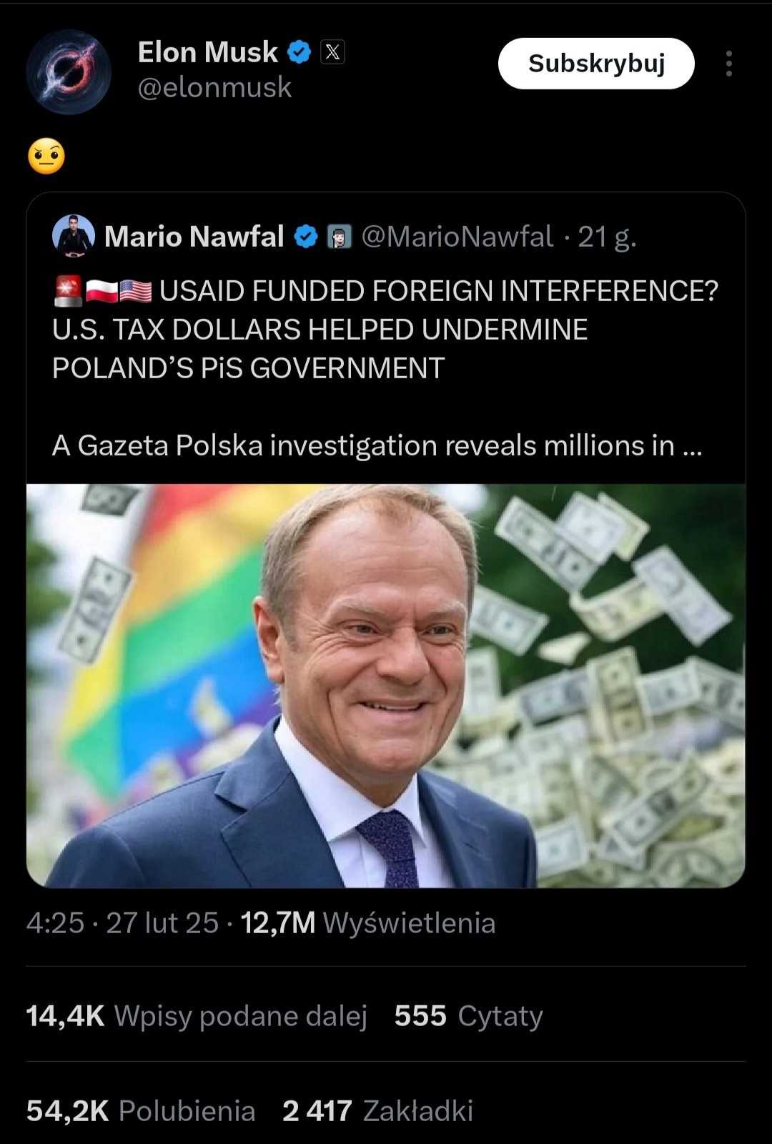Image resolution: width=772 pixels, height=1144 pixels.
Task: Open the three-dot more options menu
Action: [728, 64]
